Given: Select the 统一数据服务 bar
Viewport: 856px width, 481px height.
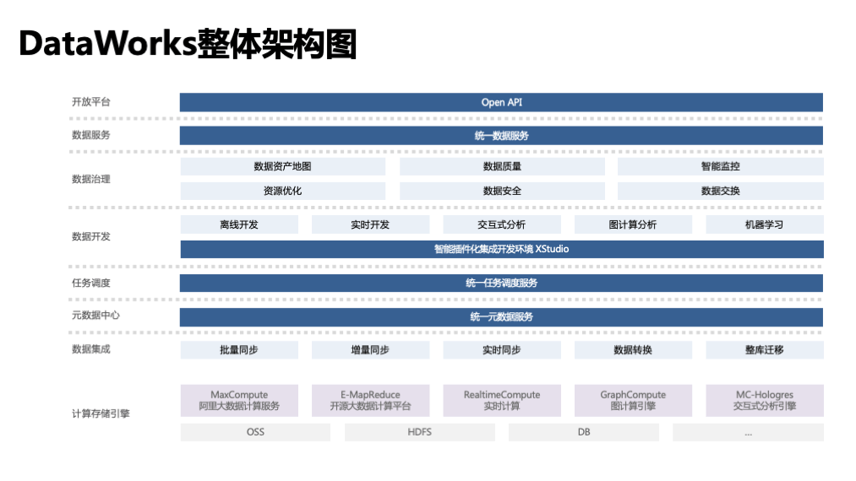Looking at the screenshot, I should 501,136.
